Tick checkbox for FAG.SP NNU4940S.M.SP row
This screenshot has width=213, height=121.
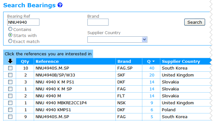click(x=10, y=68)
